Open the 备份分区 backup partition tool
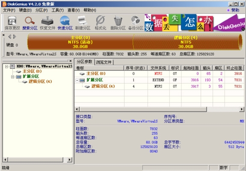 pos(136,23)
